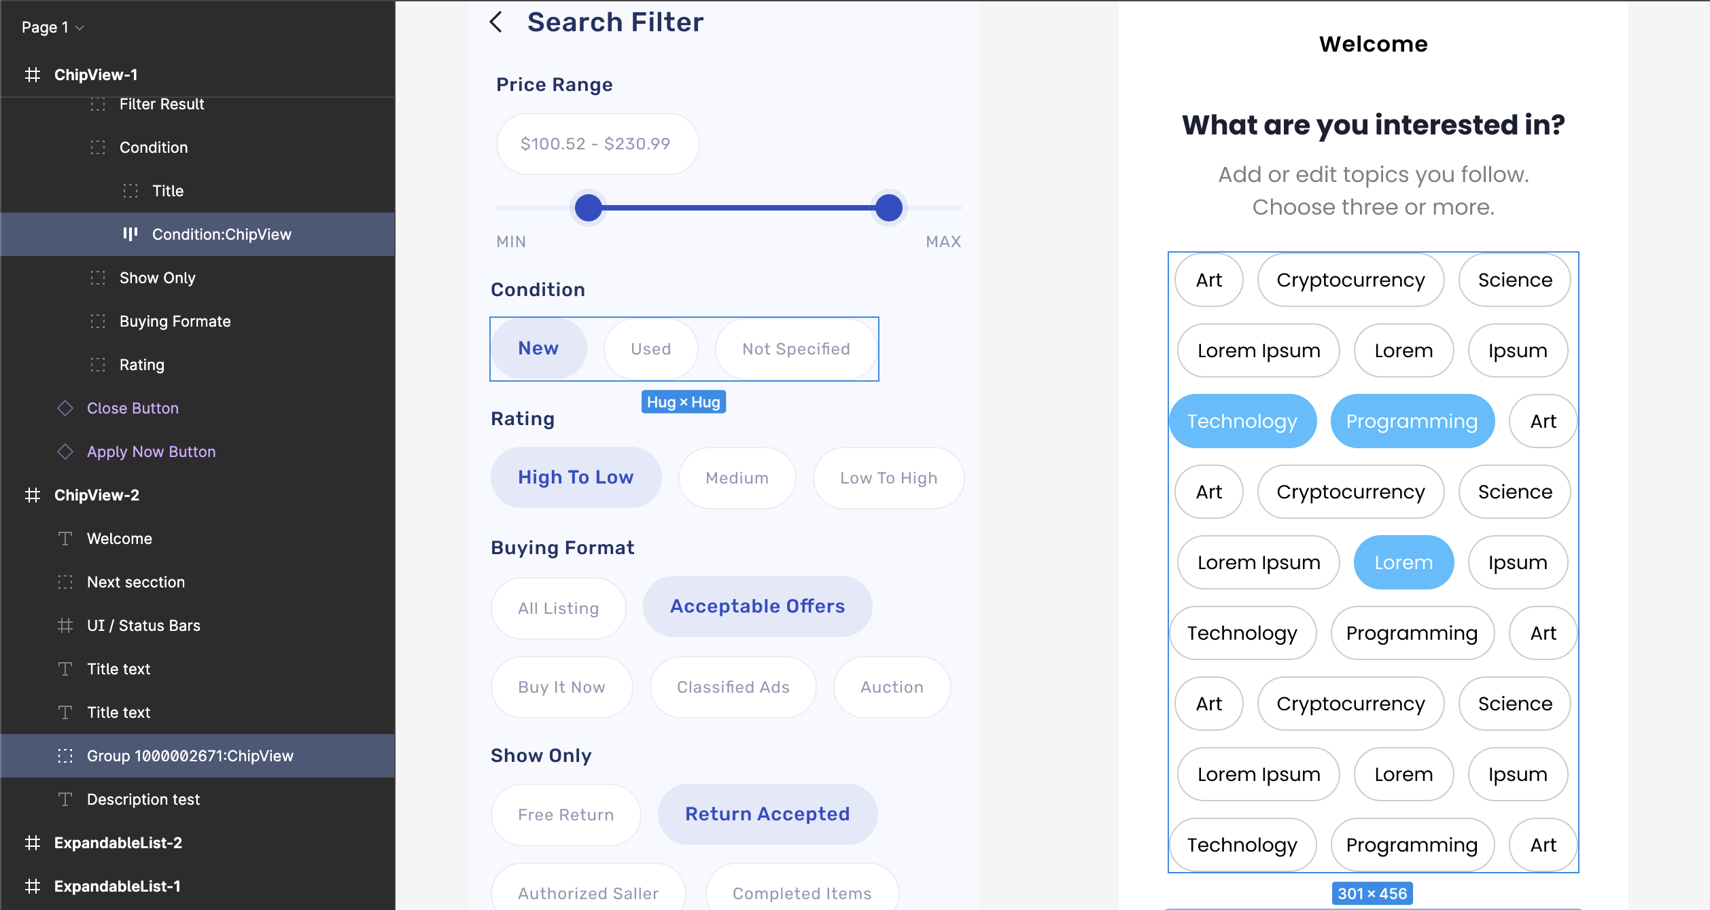
Task: Click the diamond icon beside Apply Now Button
Action: click(65, 452)
